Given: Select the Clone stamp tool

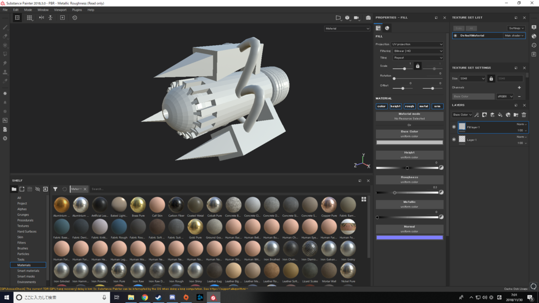Looking at the screenshot, I should 5,72.
